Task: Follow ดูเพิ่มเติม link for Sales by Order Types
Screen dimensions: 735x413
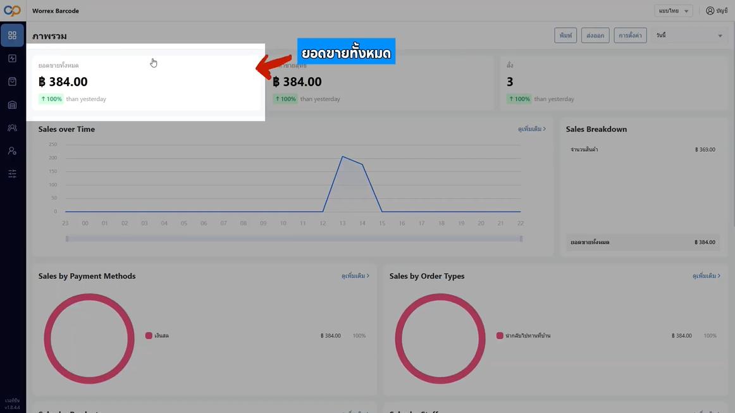Action: pyautogui.click(x=707, y=276)
